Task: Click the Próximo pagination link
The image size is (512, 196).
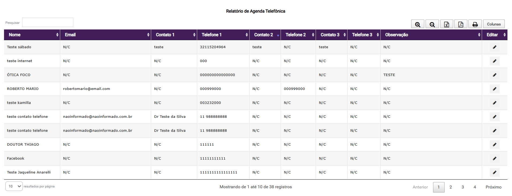Action: (493, 187)
